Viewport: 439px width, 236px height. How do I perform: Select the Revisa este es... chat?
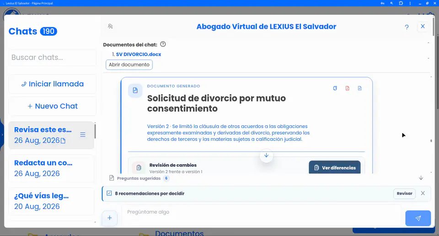51,135
